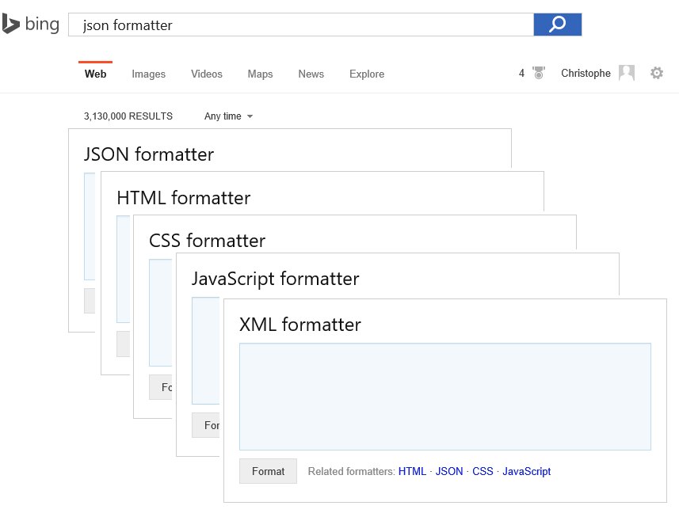Open the rewards medal icon

pyautogui.click(x=538, y=73)
